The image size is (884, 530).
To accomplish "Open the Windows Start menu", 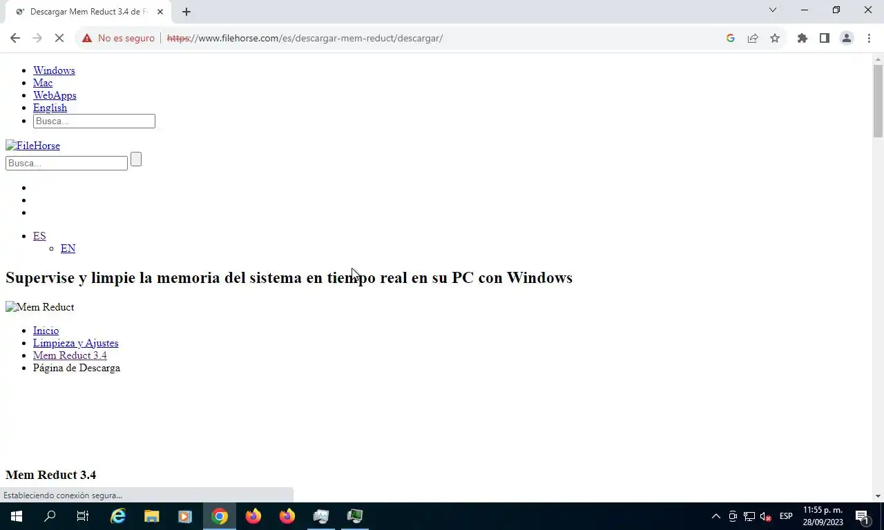I will pyautogui.click(x=17, y=516).
